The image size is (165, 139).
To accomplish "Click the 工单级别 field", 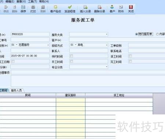I will tap(147, 45).
